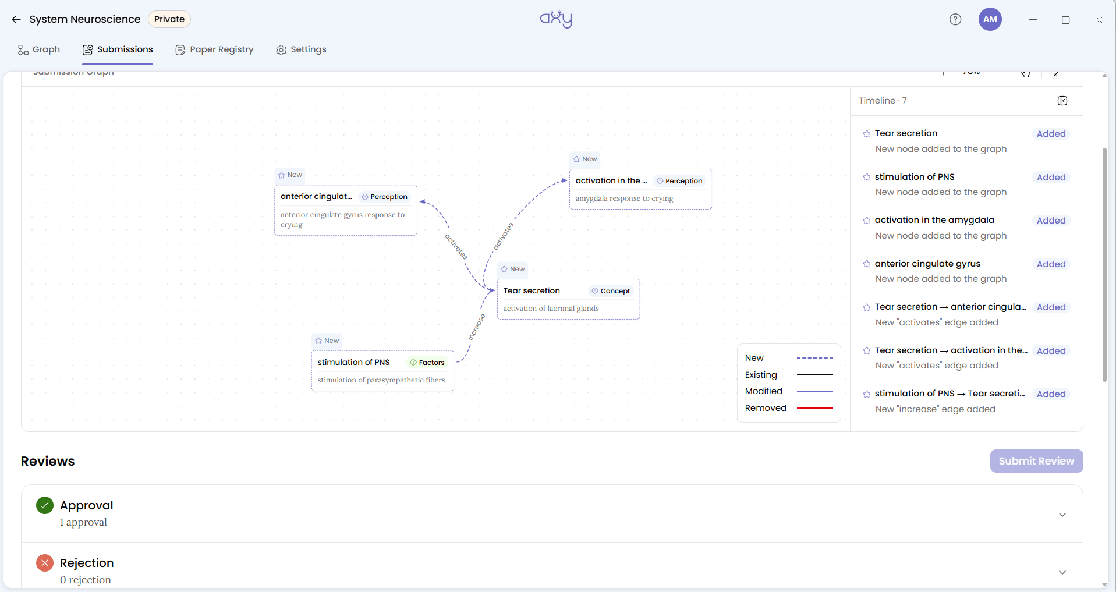Click the 'Timeline · 7' heading
Viewport: 1116px width, 592px height.
883,101
